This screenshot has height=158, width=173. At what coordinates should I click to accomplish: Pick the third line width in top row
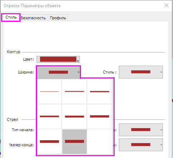pyautogui.click(x=100, y=92)
